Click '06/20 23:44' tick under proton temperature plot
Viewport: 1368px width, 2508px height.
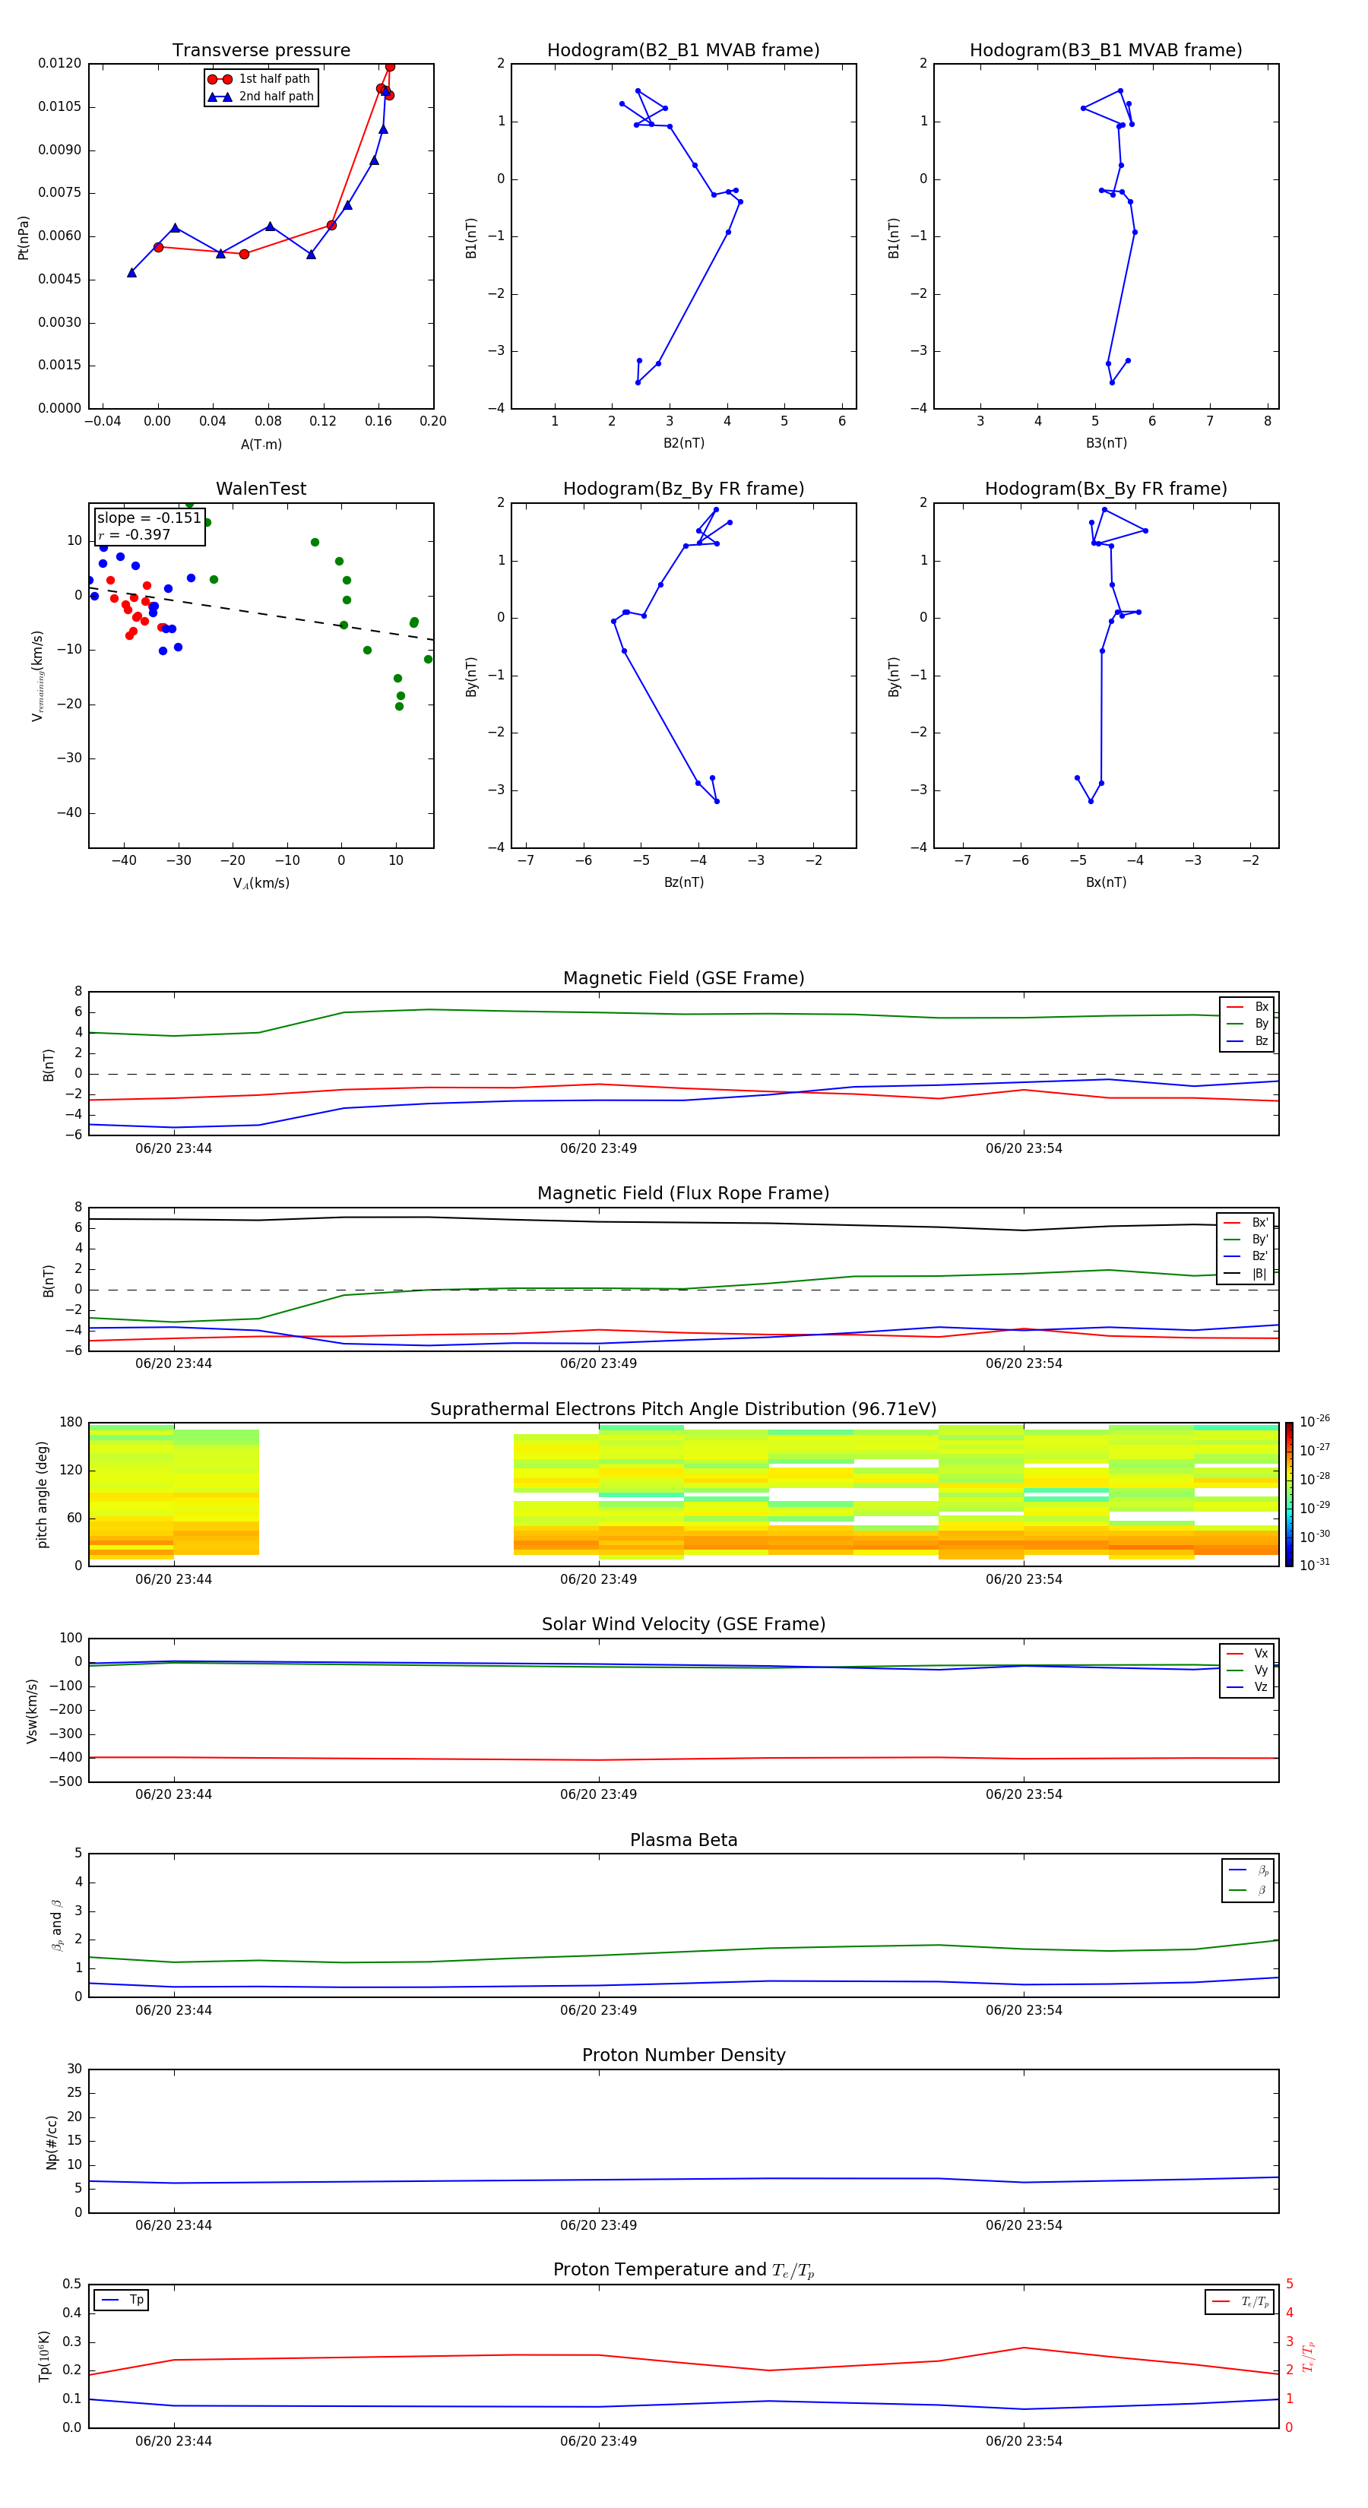tap(173, 2441)
